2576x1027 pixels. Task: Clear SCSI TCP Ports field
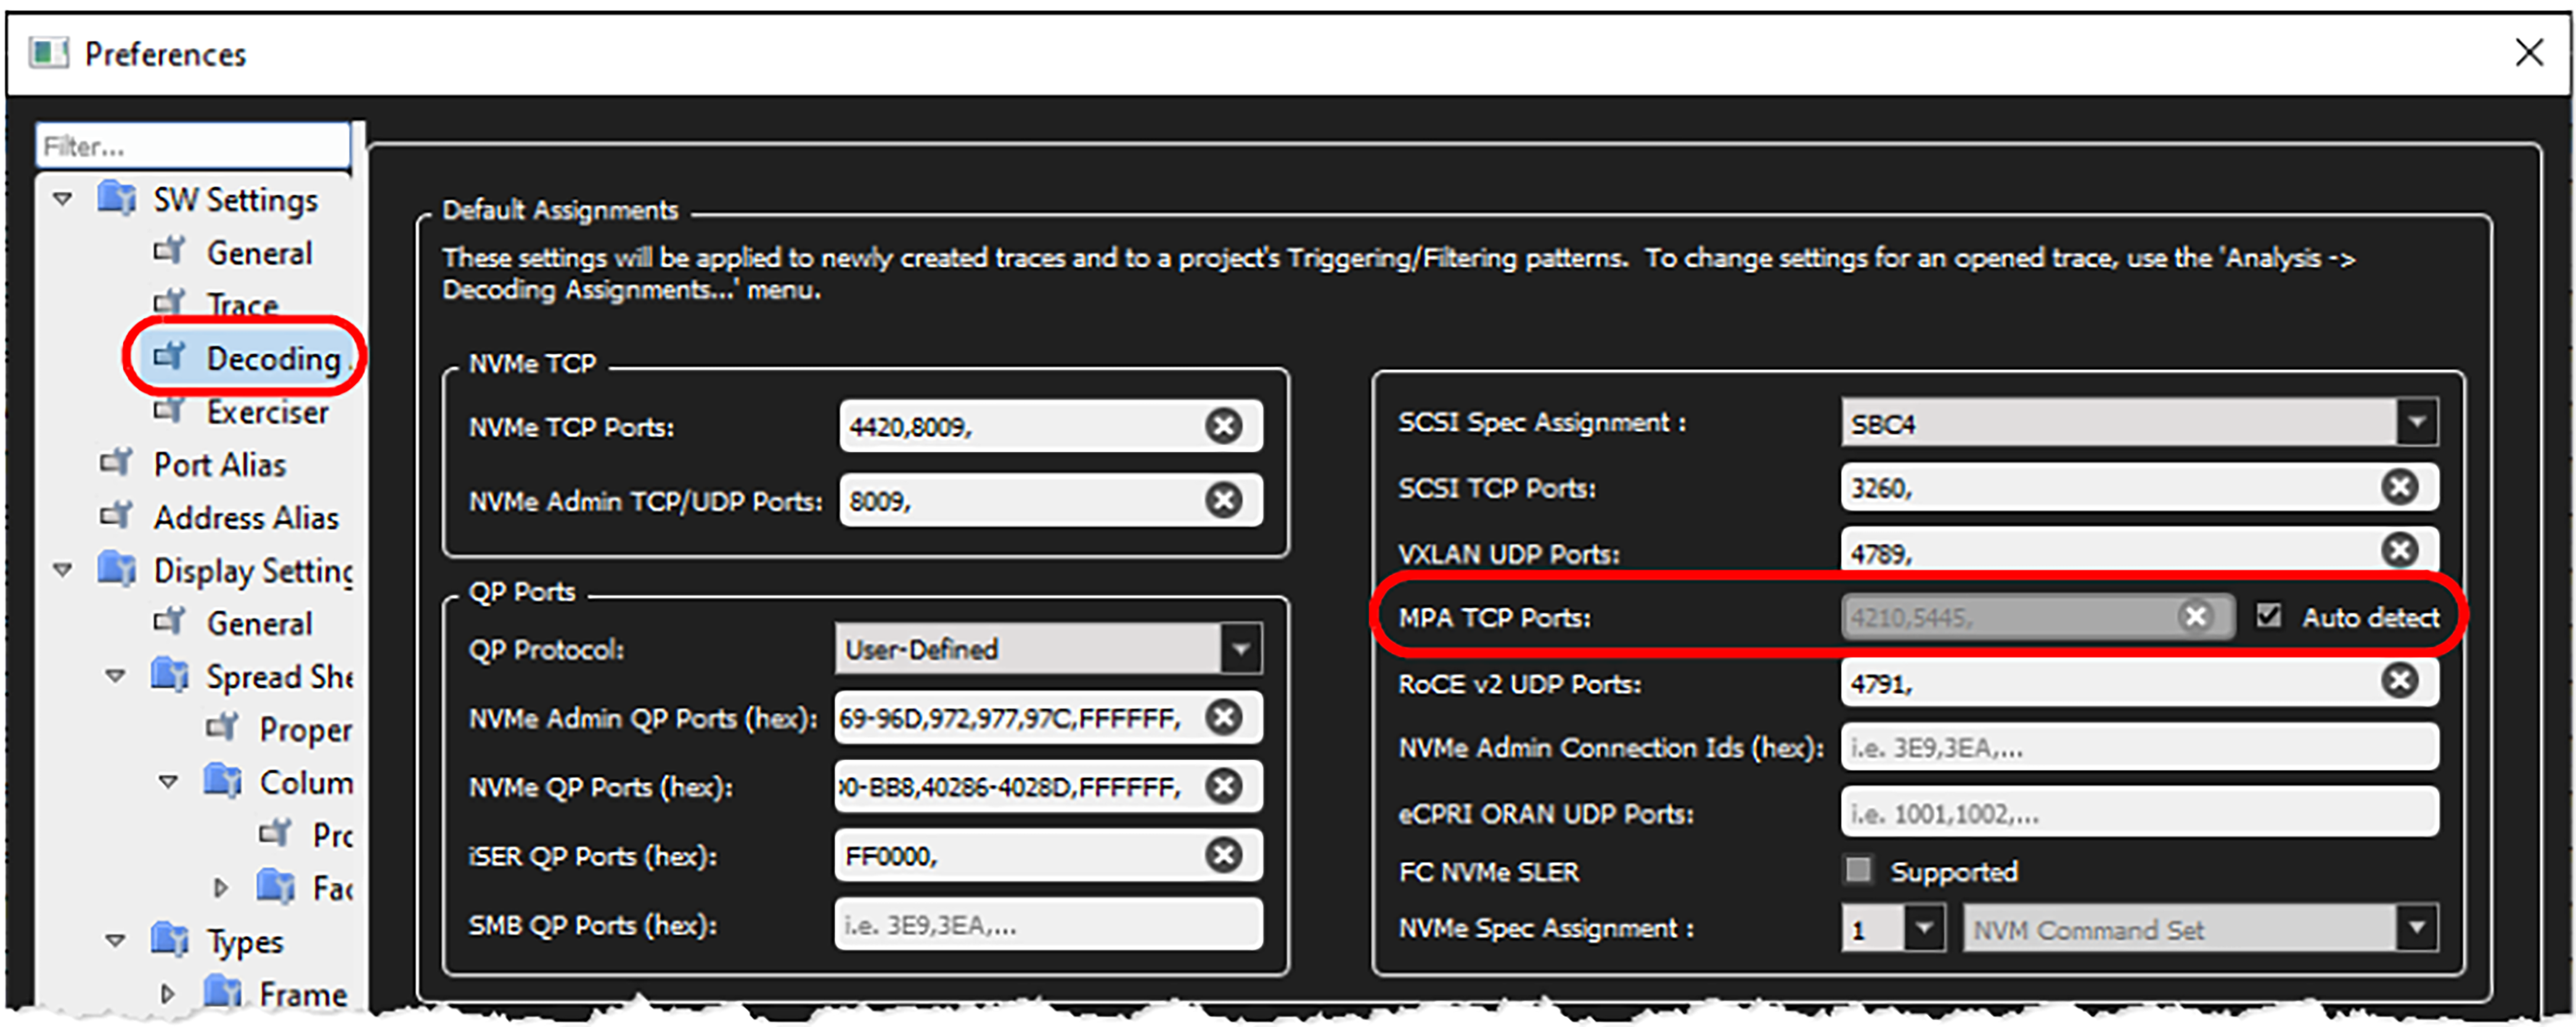2399,487
